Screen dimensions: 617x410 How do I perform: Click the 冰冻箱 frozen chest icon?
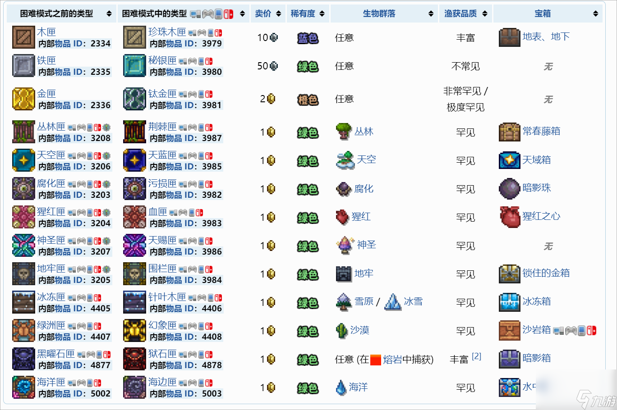510,302
